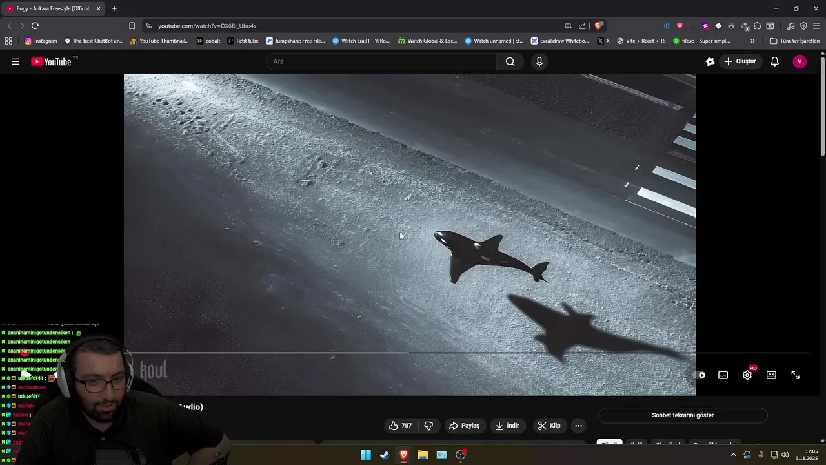826x465 pixels.
Task: Click install app icon in address bar
Action: point(568,26)
